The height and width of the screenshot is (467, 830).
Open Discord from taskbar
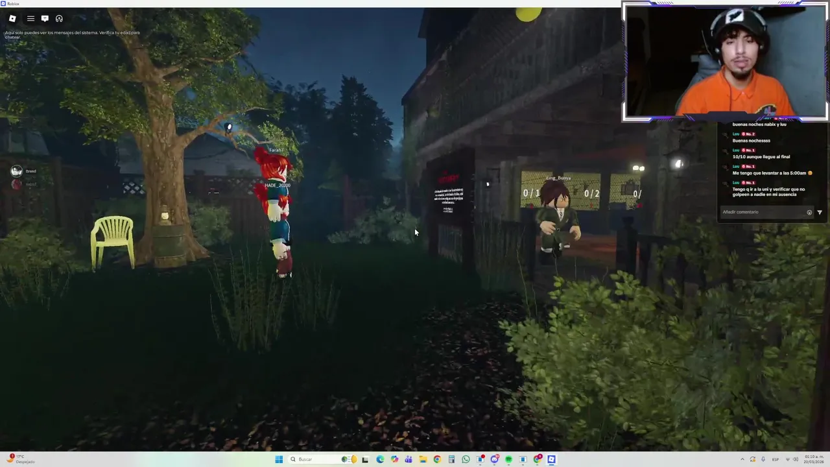[x=495, y=459]
